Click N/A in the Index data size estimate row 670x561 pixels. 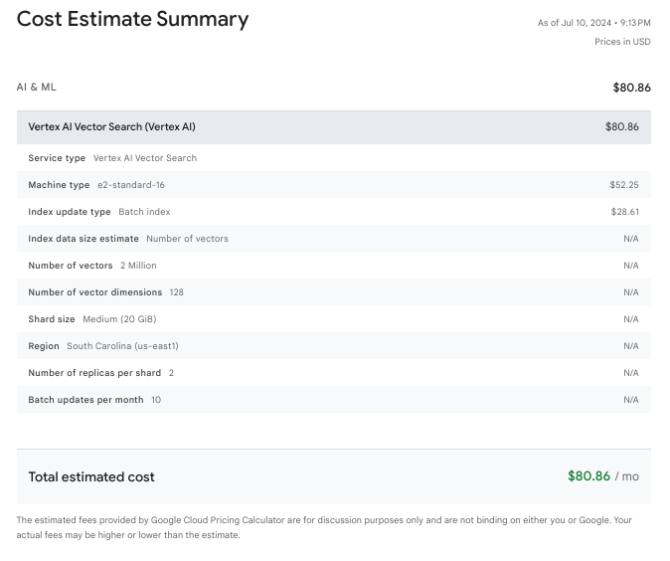[x=630, y=239]
